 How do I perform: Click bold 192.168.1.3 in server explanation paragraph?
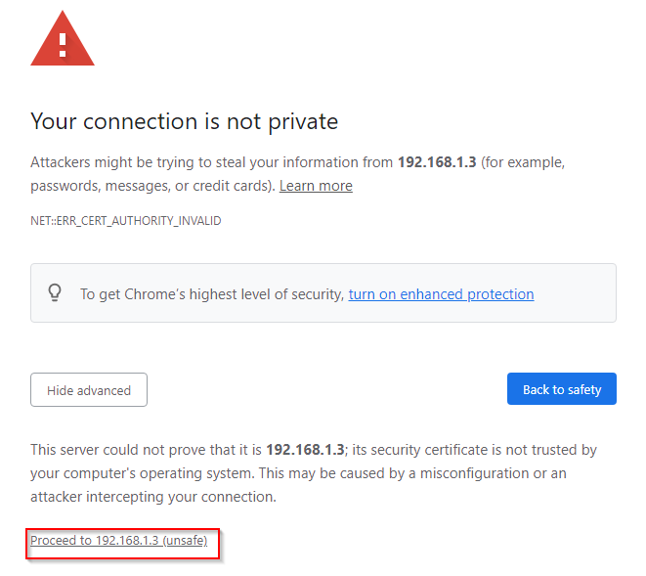point(305,450)
